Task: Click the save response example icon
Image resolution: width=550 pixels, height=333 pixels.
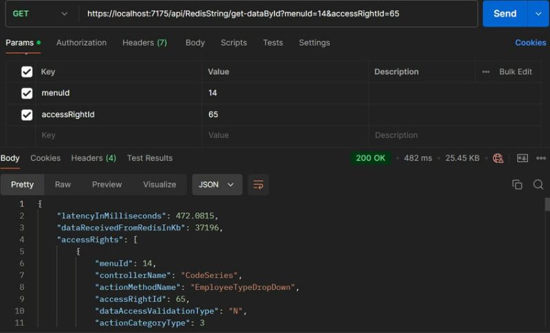Action: (522, 159)
